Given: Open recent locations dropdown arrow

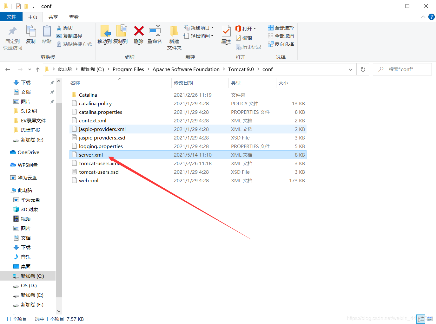Looking at the screenshot, I should (30, 69).
